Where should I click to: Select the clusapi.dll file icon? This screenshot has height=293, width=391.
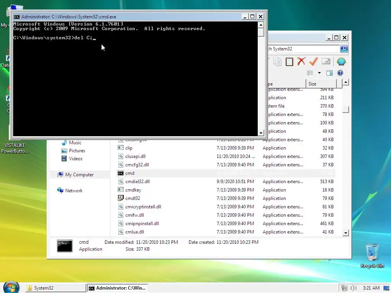(x=121, y=156)
